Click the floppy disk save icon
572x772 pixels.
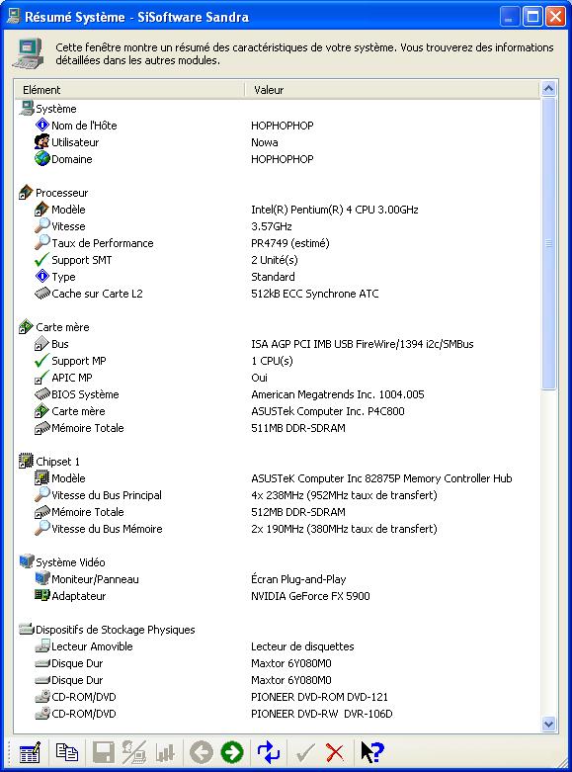[104, 753]
